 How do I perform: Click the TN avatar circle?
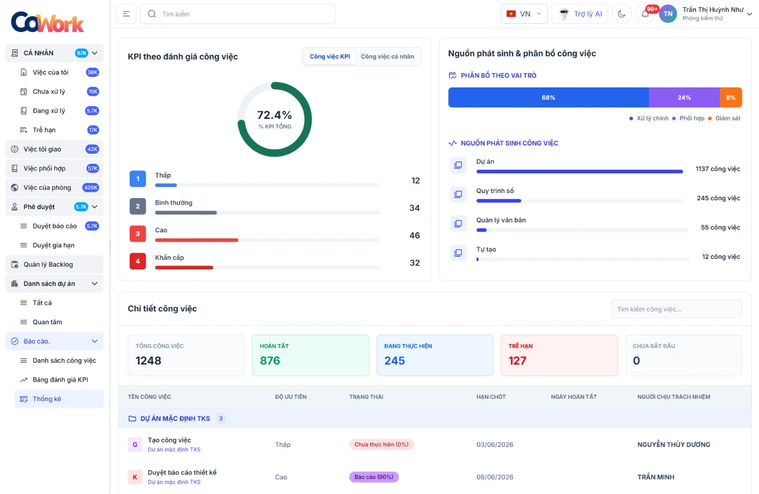coord(668,14)
